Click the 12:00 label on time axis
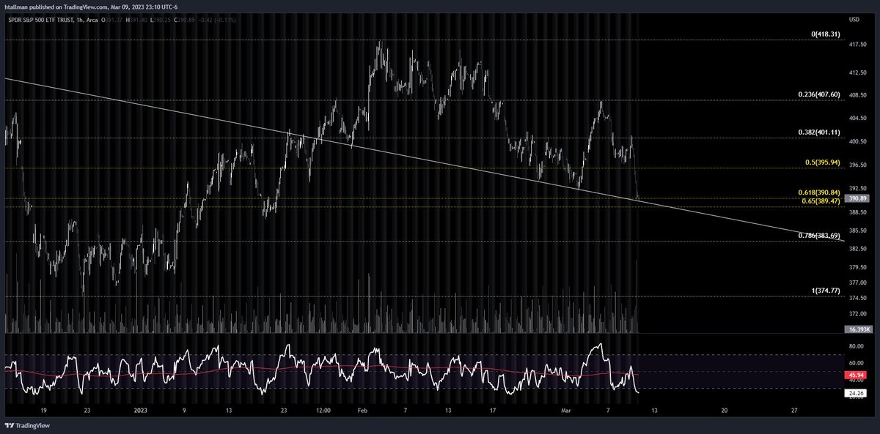 click(x=323, y=411)
